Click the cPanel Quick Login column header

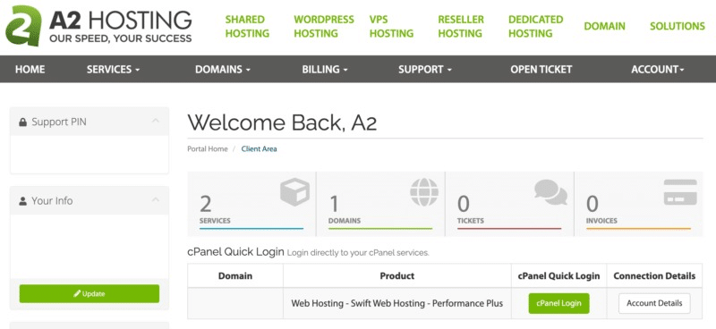click(558, 276)
